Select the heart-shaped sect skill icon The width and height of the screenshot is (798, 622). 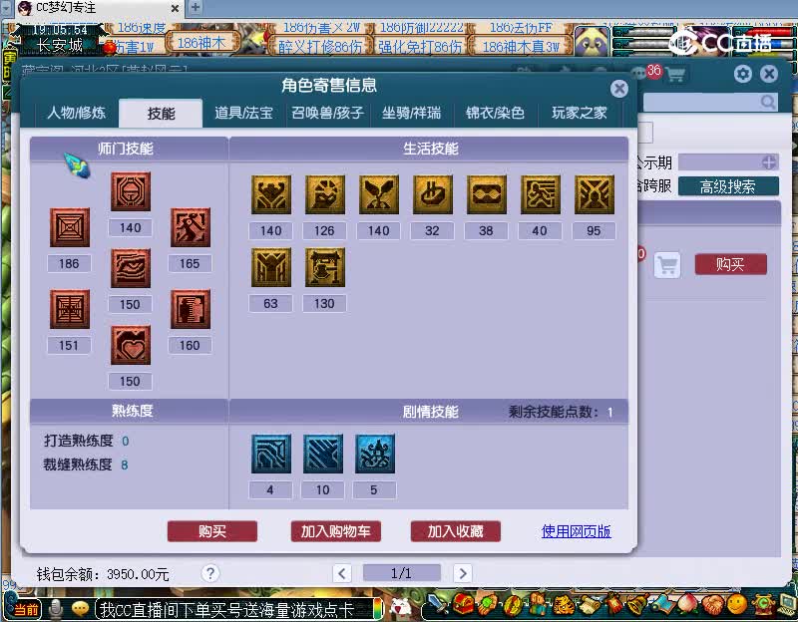(131, 345)
